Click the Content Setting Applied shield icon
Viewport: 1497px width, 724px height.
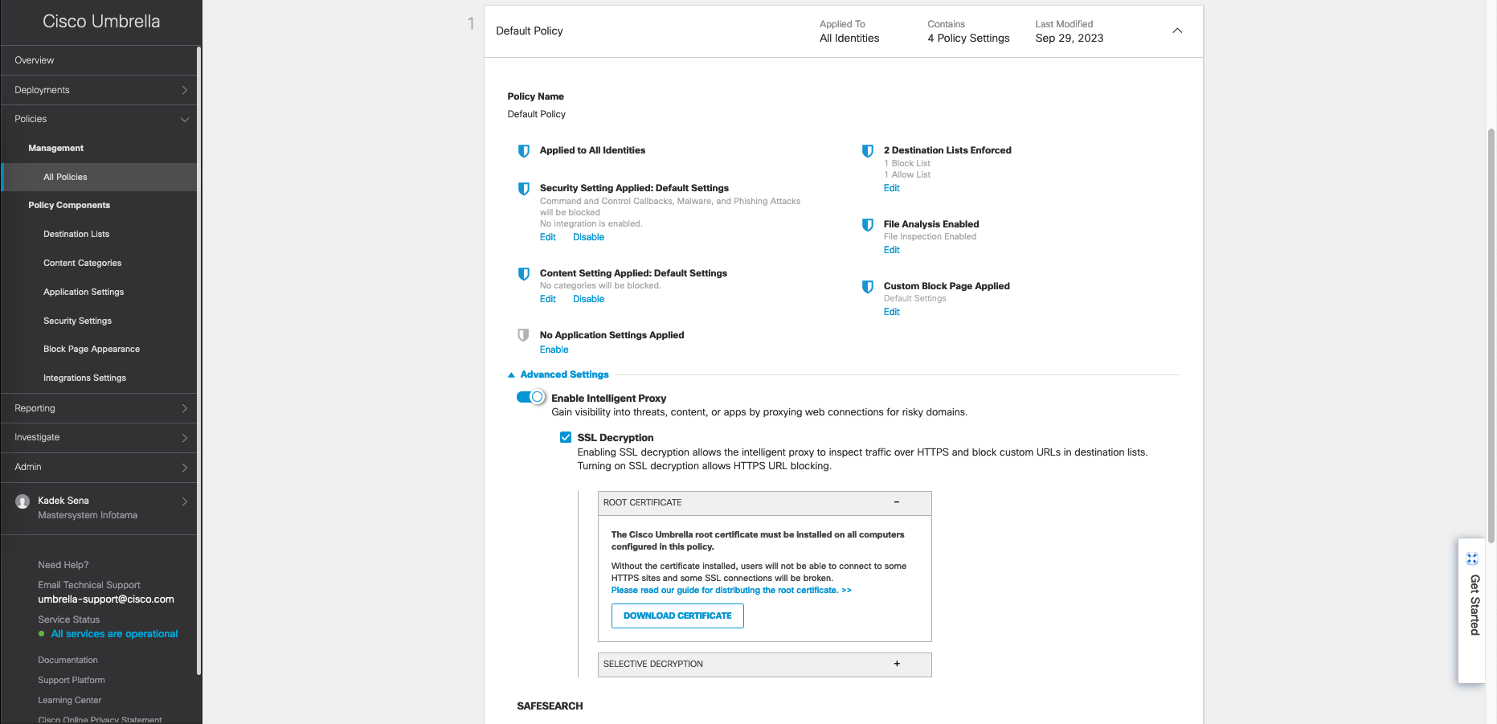(523, 274)
